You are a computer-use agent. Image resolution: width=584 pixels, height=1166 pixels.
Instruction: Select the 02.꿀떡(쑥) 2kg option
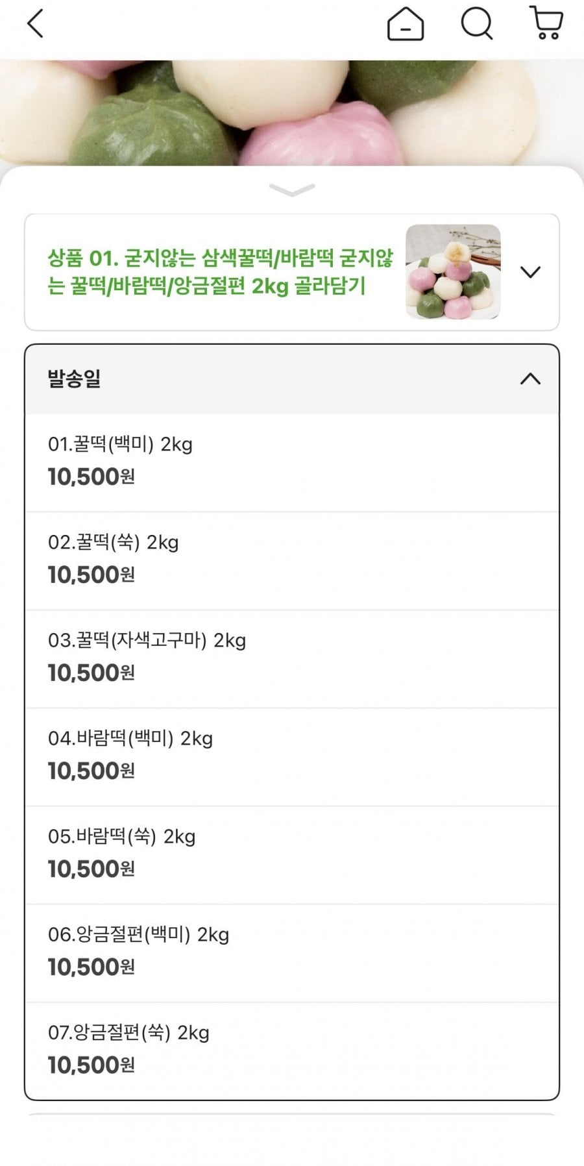pos(114,543)
